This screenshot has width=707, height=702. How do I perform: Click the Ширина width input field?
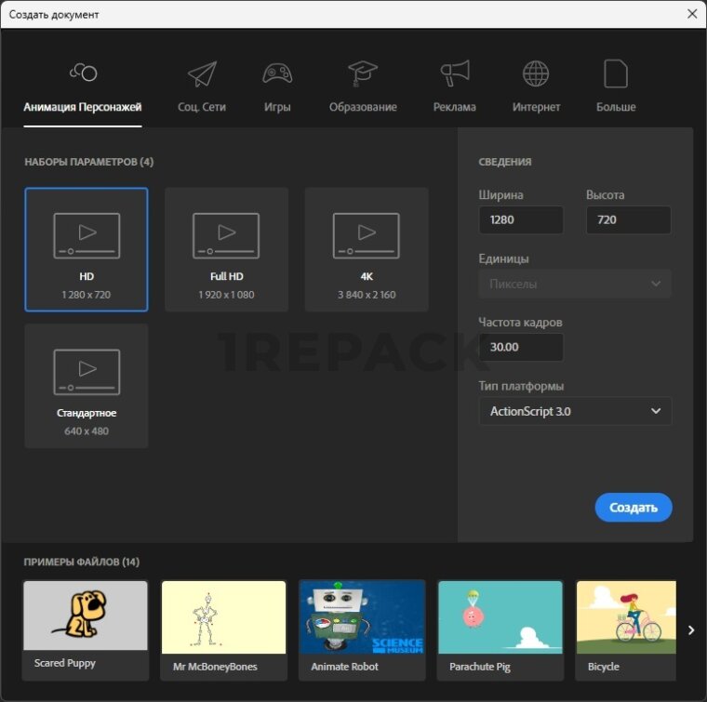520,220
